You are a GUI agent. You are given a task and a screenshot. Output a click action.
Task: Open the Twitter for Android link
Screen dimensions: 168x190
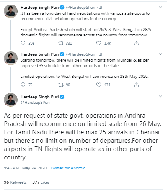click(68, 168)
